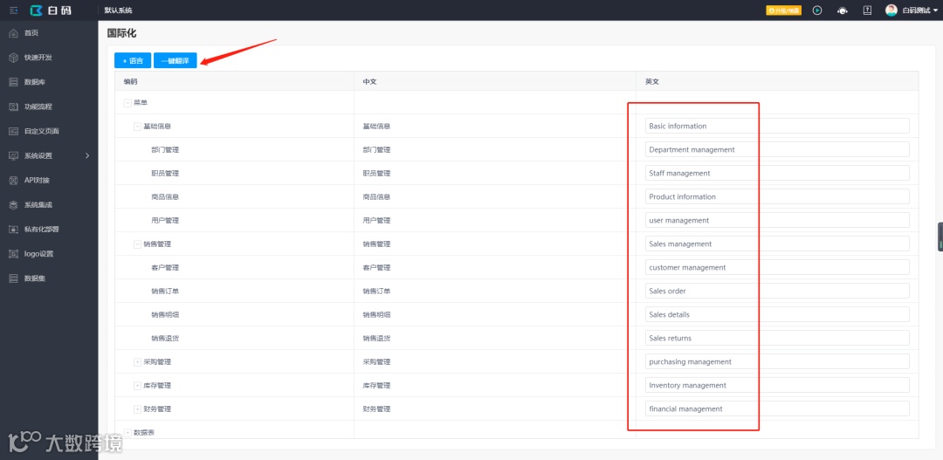
Task: Click the Sales returns input field
Action: click(777, 338)
